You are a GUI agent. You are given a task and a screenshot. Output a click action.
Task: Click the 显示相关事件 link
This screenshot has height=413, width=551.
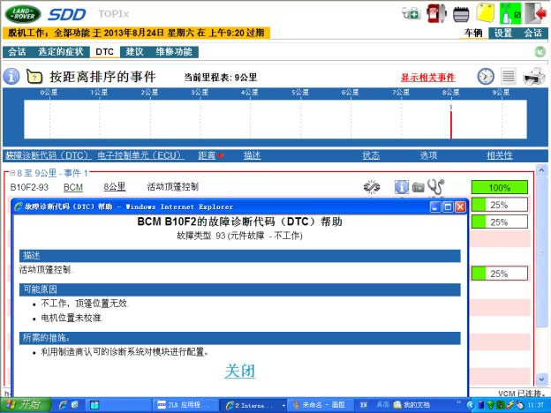[428, 78]
